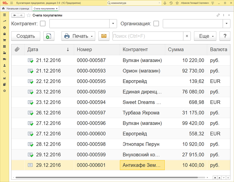Open Еще actions dropdown
Image resolution: width=234 pixels, height=182 pixels.
point(205,36)
